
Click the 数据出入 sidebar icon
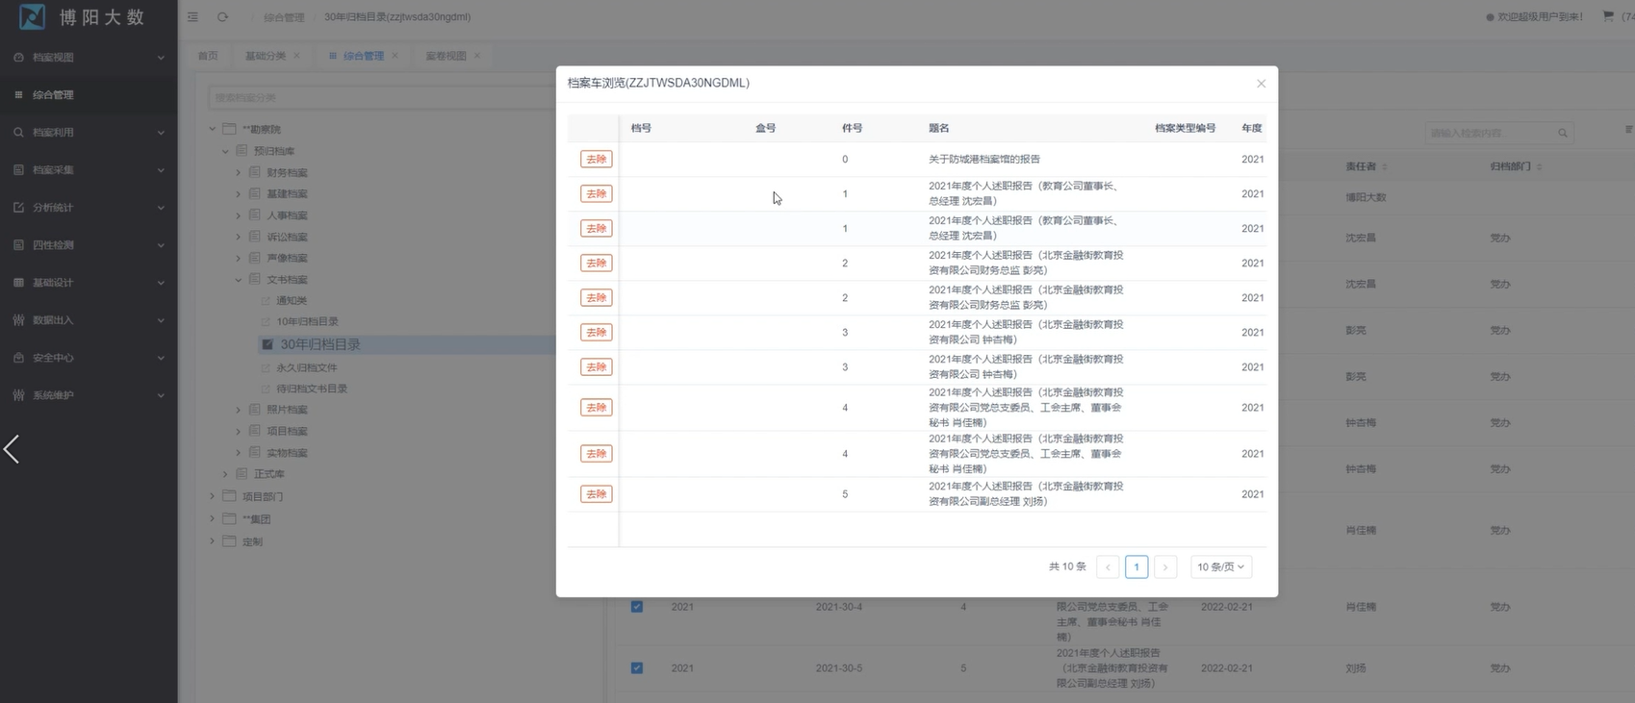pos(18,320)
